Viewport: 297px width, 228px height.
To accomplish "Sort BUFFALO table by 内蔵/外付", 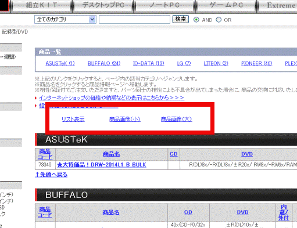I will click(284, 212).
